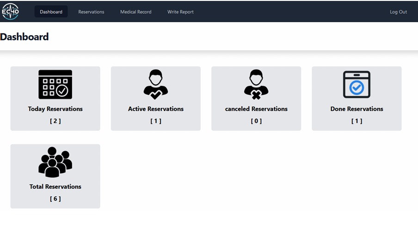Image resolution: width=418 pixels, height=251 pixels.
Task: Click the blue checkmark Done Reservations icon
Action: 357,85
